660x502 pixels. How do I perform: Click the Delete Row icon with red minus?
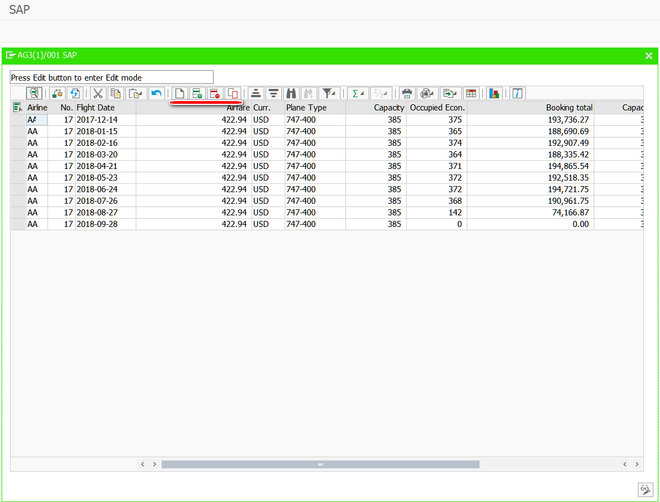click(x=215, y=93)
